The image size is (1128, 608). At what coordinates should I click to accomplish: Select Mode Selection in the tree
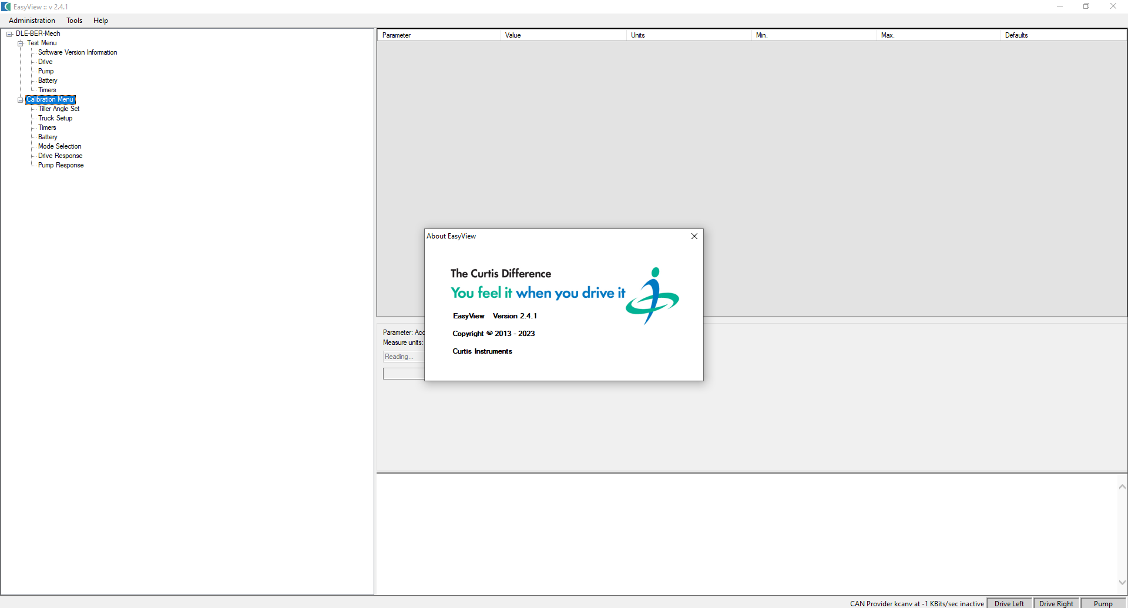pos(58,146)
